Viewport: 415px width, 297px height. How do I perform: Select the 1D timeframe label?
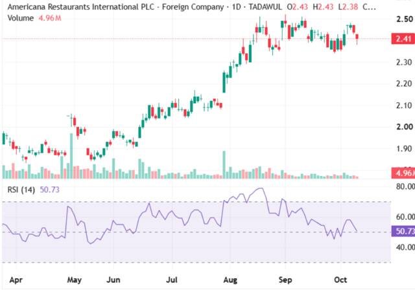tap(236, 7)
